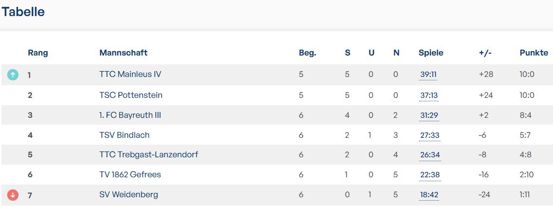Click the teal up-arrow icon beside rank 1
553x207 pixels.
[x=13, y=75]
